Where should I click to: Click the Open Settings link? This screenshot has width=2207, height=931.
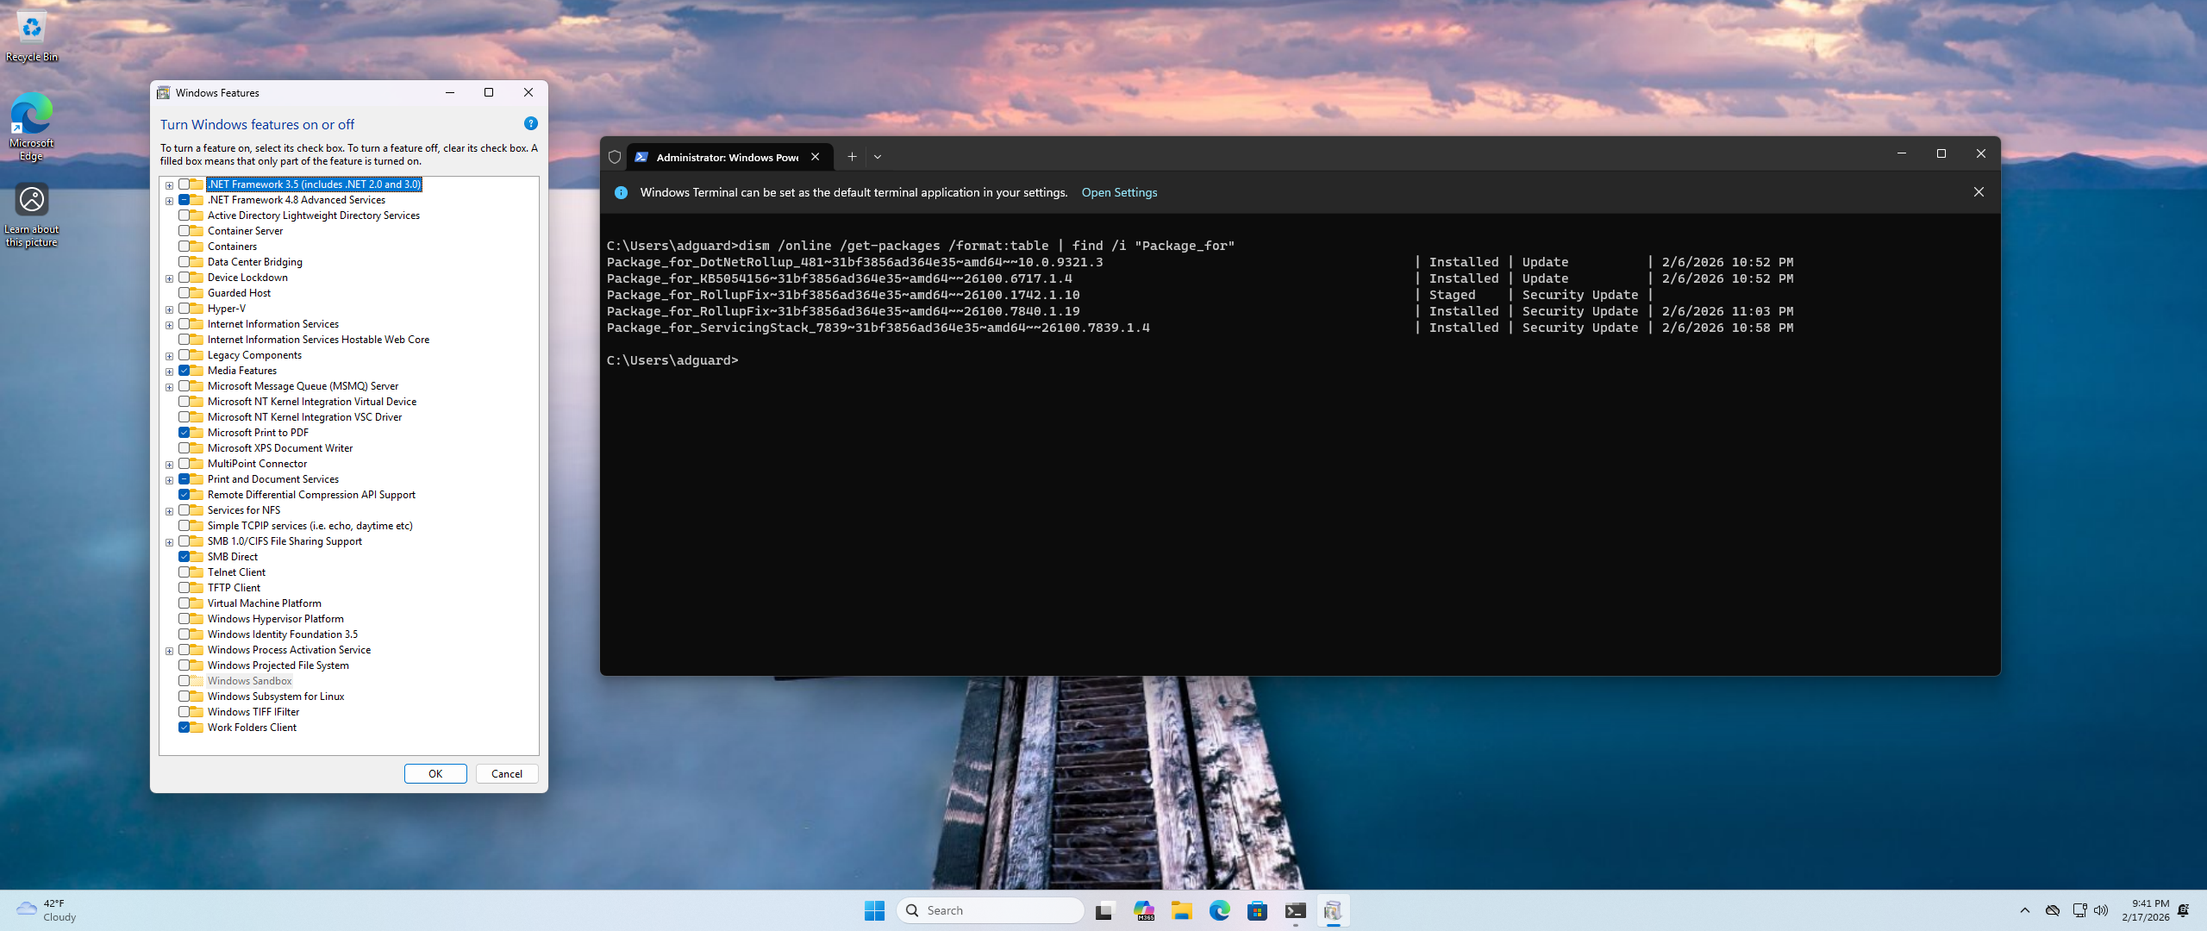(1119, 192)
